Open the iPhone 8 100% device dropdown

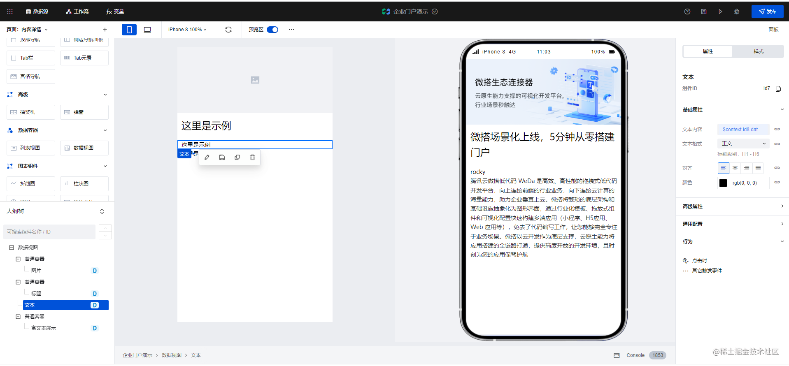(187, 30)
